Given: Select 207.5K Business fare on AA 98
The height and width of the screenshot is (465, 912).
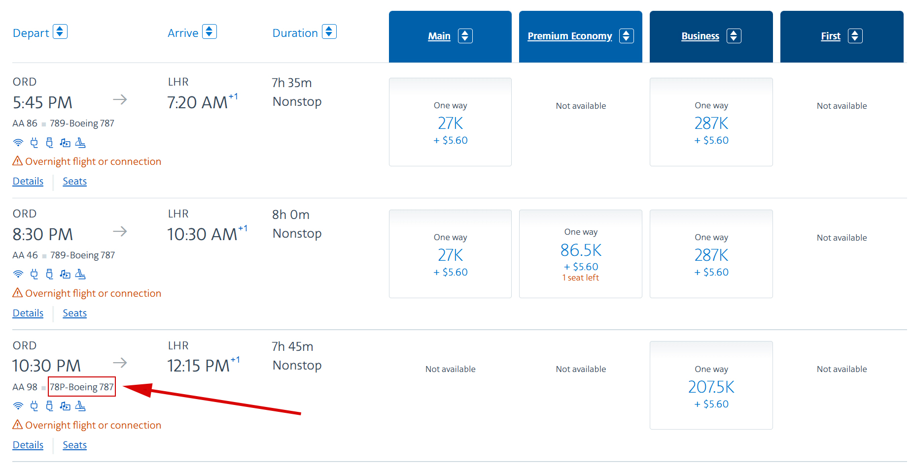Looking at the screenshot, I should tap(711, 385).
